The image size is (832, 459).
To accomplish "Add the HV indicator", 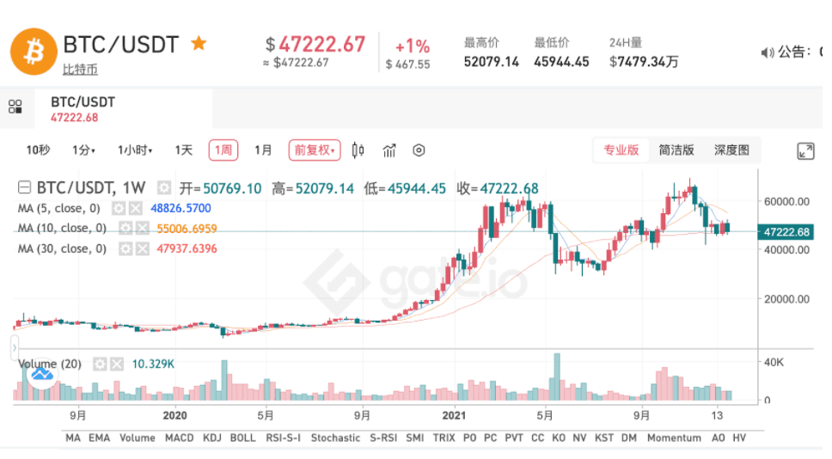I will tap(739, 438).
